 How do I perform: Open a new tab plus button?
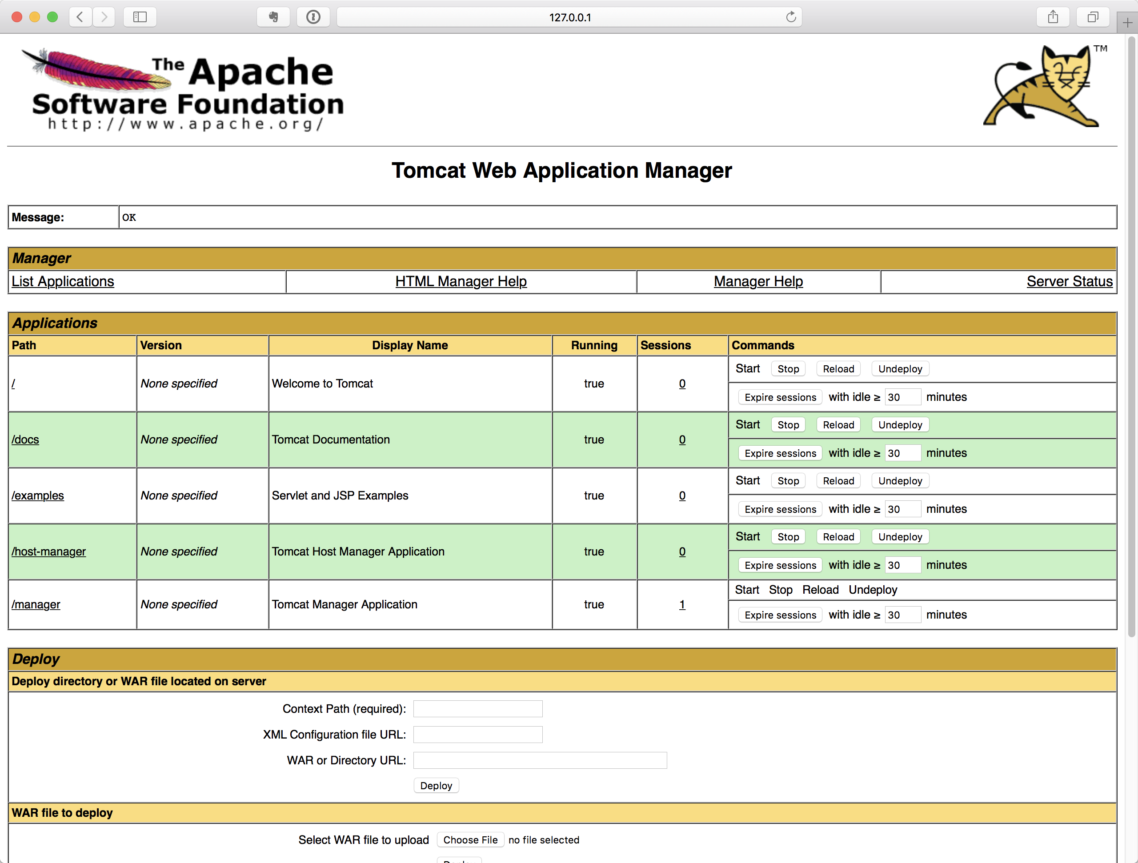[1127, 23]
